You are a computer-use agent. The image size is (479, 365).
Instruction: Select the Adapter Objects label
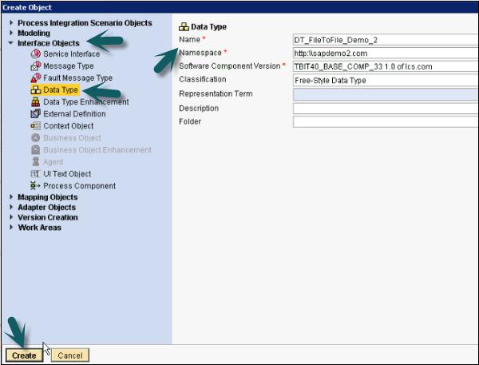[47, 208]
